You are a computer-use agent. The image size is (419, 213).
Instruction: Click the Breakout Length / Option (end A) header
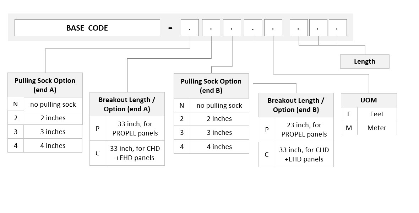[127, 104]
